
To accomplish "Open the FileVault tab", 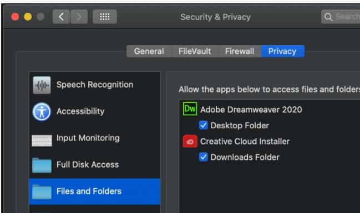I will 195,51.
